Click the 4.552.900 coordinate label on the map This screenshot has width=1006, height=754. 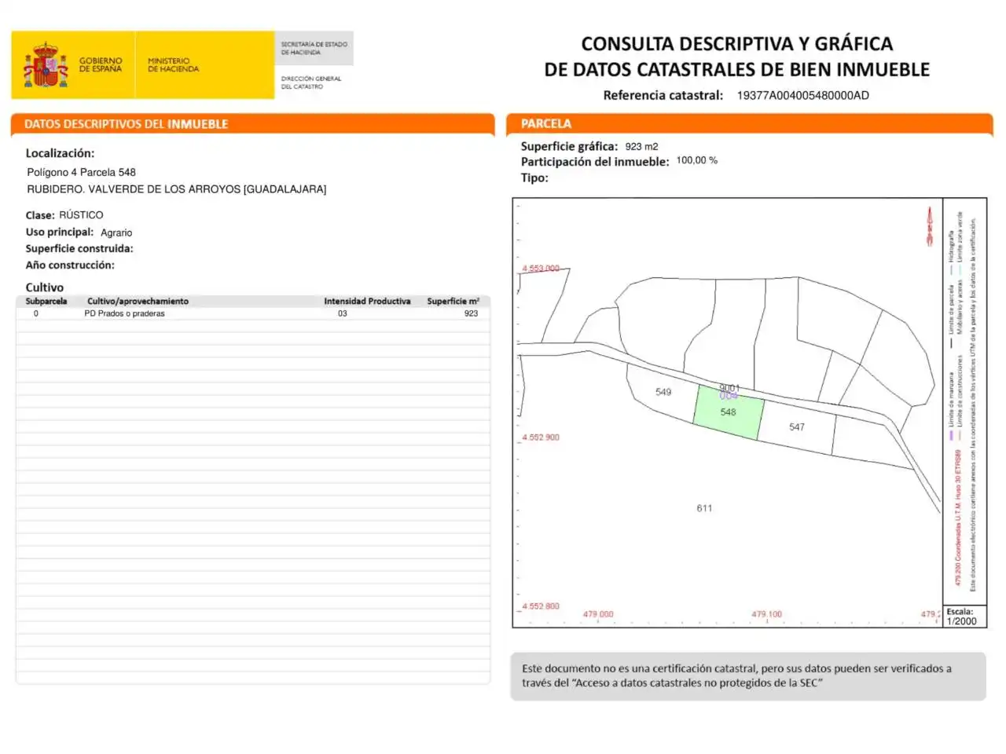tap(541, 437)
